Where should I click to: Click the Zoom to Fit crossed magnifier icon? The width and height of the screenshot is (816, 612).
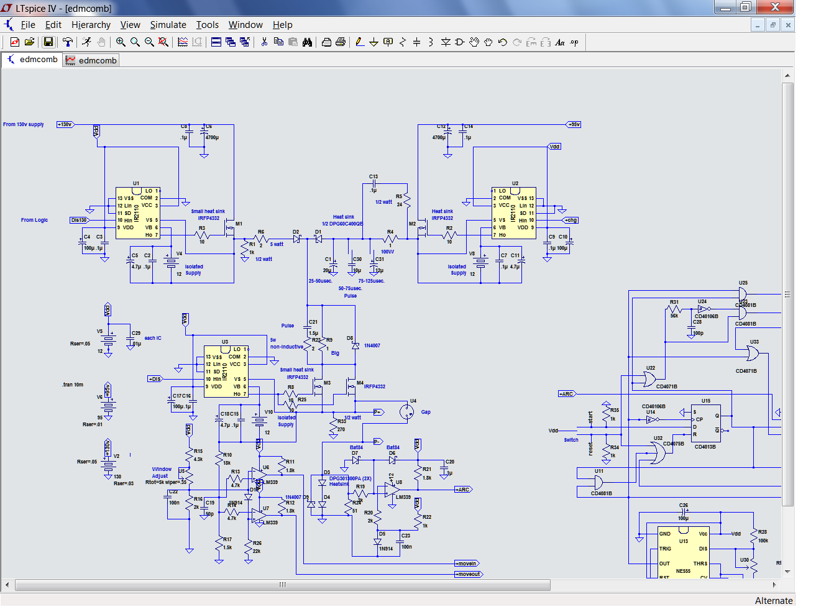[x=163, y=42]
